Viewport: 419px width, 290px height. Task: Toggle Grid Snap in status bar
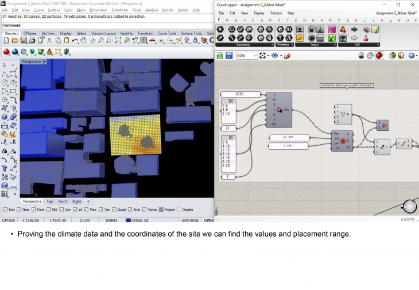tap(190, 220)
